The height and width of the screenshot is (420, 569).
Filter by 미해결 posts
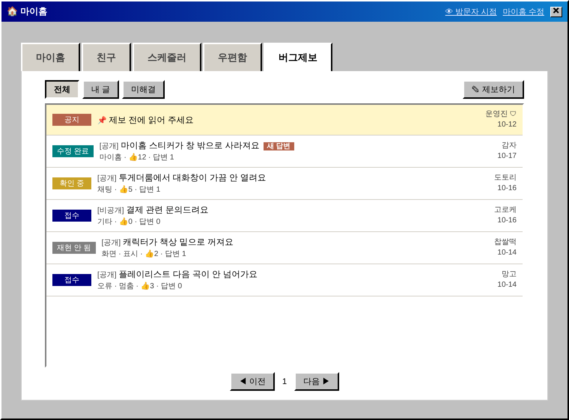point(143,89)
